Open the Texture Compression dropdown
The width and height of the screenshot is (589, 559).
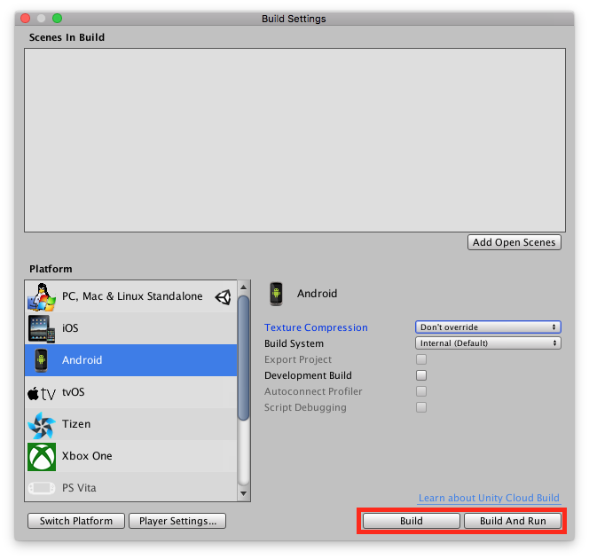(488, 327)
